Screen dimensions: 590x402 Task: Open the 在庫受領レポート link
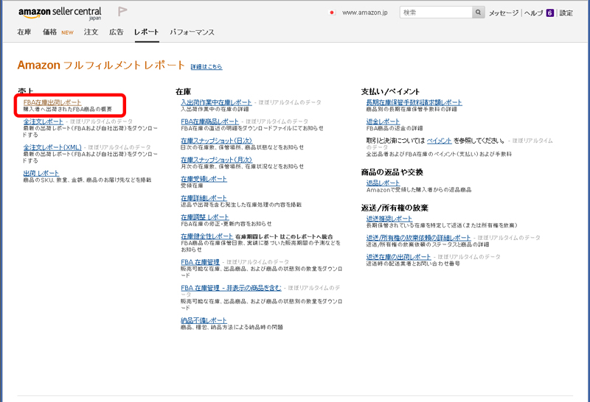[x=204, y=179]
